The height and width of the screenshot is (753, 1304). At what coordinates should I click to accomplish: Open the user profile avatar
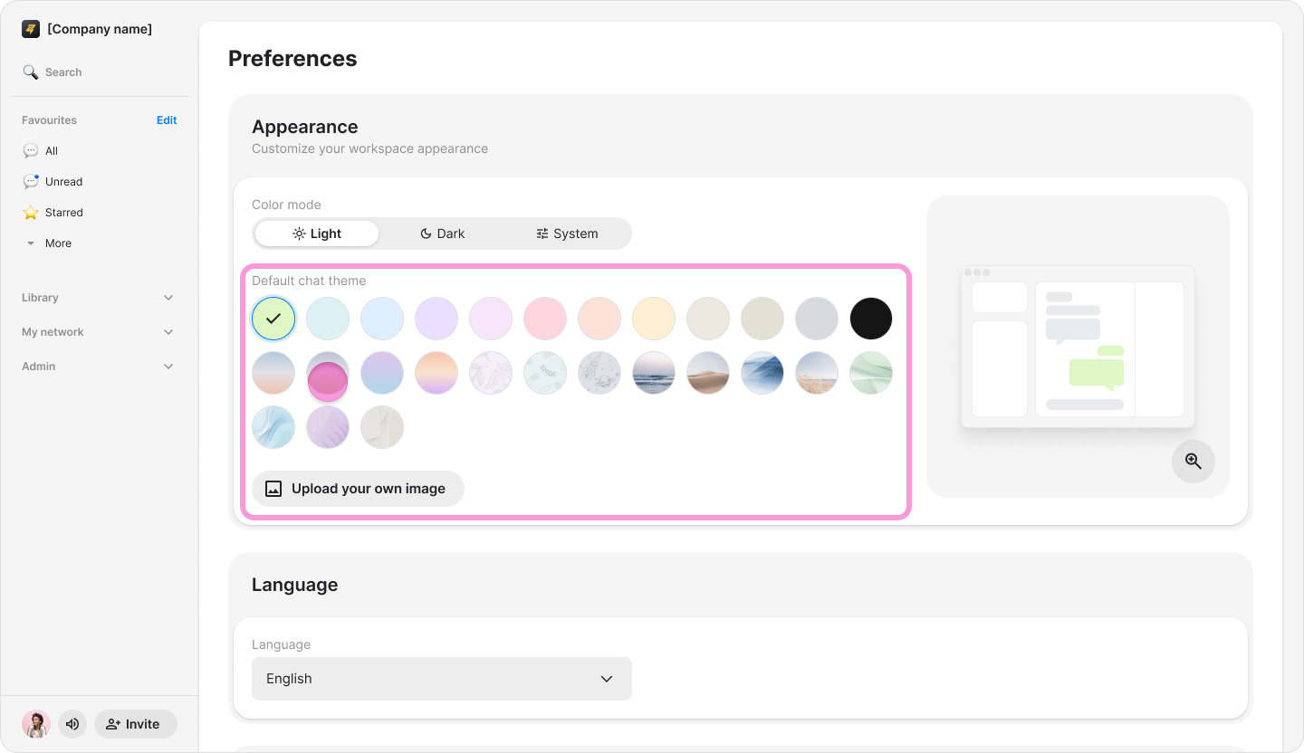(36, 724)
